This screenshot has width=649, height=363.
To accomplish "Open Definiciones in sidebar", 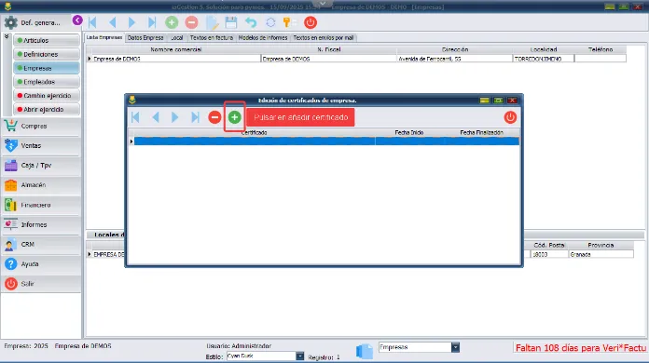I will click(x=47, y=54).
